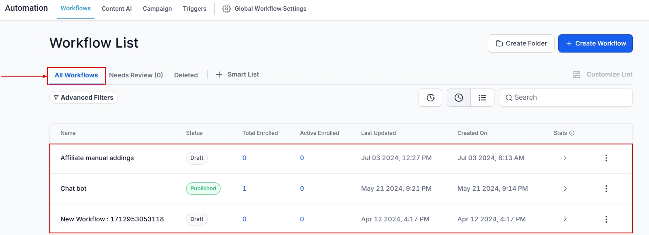Expand stats chevron for Chat bot
Viewport: 649px width, 235px height.
565,189
